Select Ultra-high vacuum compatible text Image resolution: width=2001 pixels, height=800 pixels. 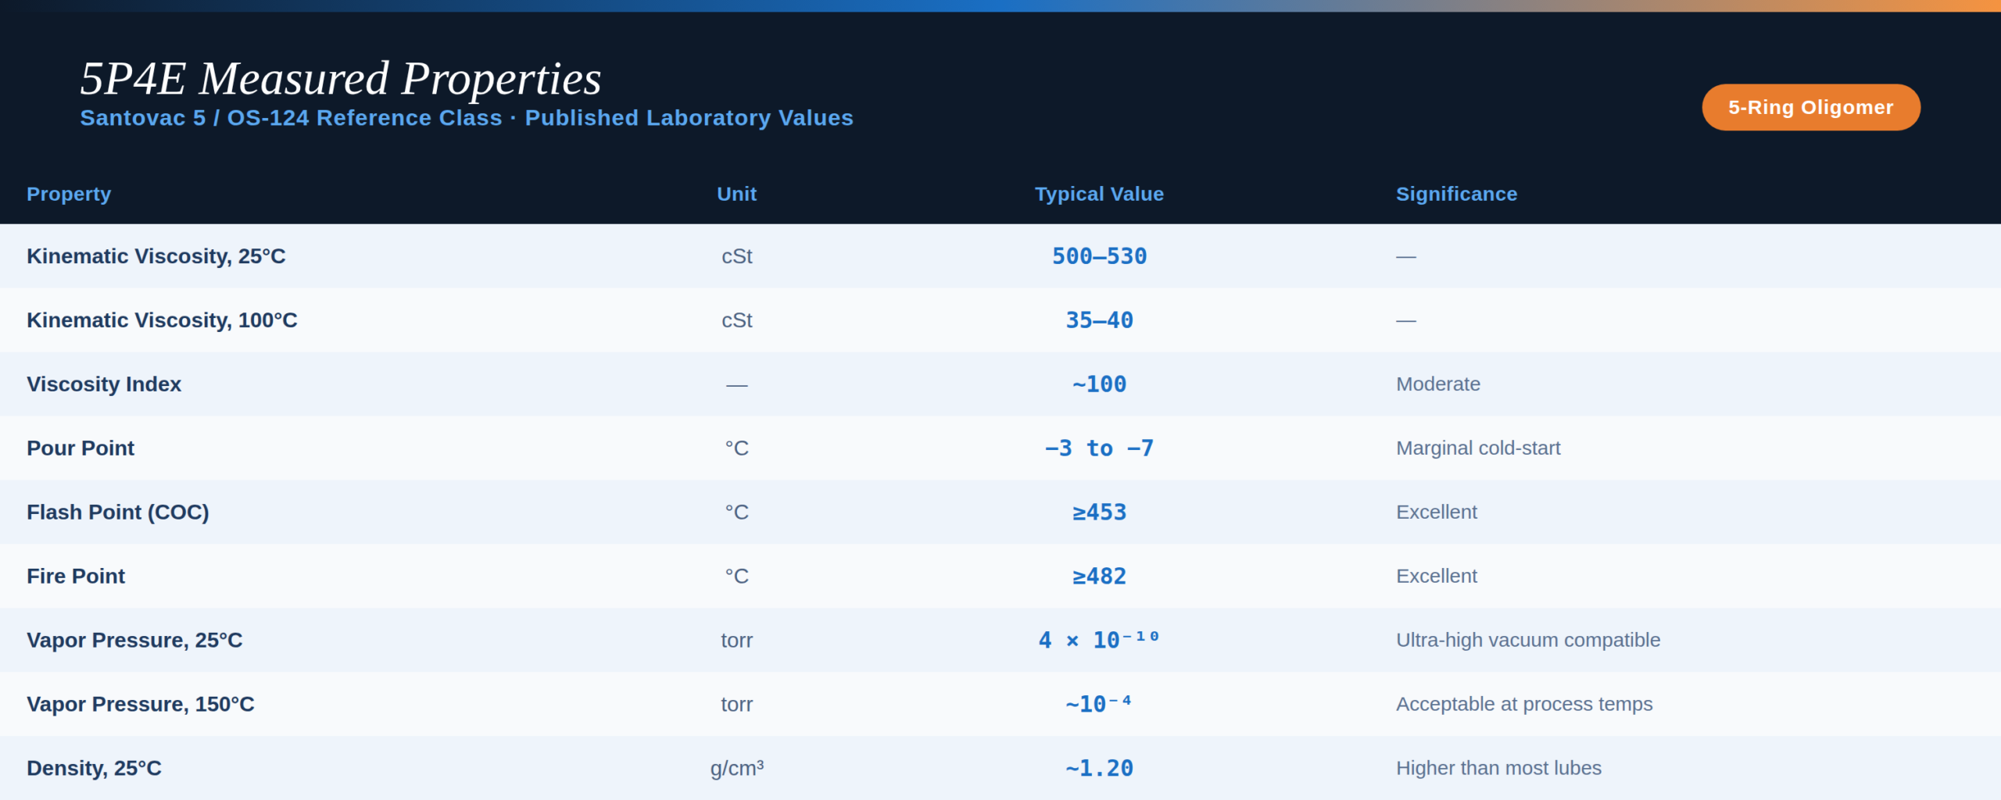tap(1528, 641)
